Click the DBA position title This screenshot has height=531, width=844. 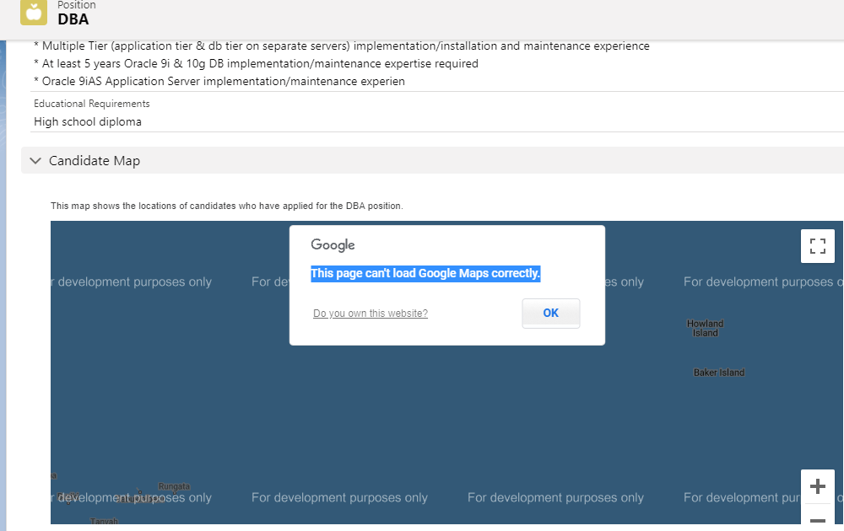click(73, 19)
